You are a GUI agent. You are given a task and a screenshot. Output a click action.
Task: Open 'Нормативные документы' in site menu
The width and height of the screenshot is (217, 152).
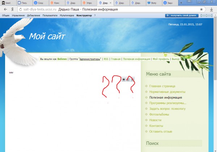click(167, 92)
